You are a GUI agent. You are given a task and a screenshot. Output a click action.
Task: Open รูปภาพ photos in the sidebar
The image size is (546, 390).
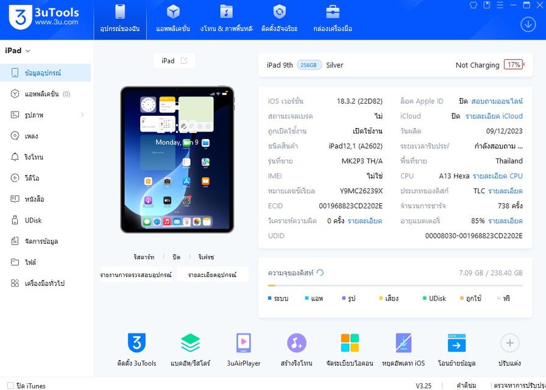45,115
